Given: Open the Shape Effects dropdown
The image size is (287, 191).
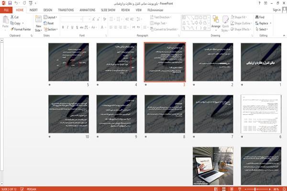Looking at the screenshot, I should [x=241, y=29].
